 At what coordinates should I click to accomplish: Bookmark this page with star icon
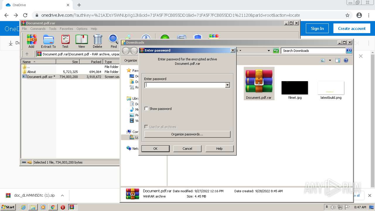[347, 15]
